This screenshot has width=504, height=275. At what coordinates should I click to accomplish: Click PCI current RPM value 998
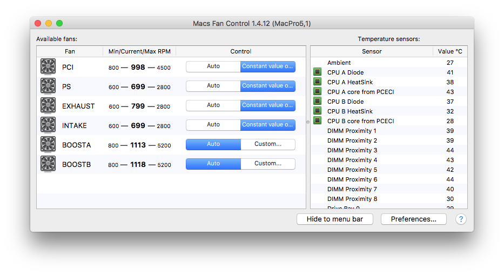tap(138, 67)
